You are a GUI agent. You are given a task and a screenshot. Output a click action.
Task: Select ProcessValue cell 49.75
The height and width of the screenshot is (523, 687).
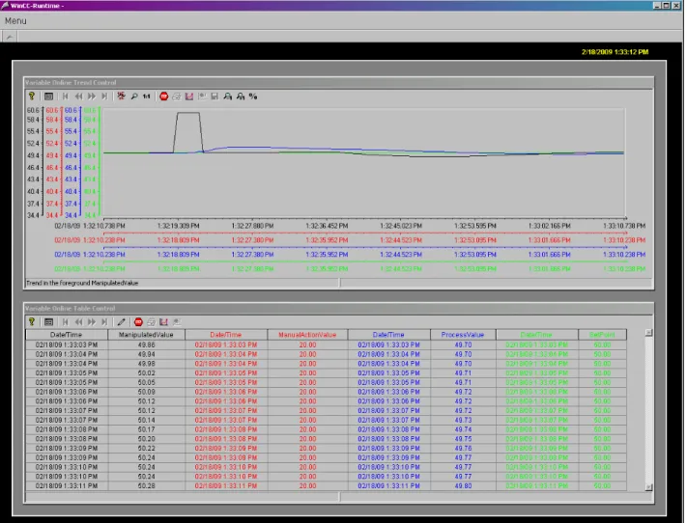coord(463,439)
